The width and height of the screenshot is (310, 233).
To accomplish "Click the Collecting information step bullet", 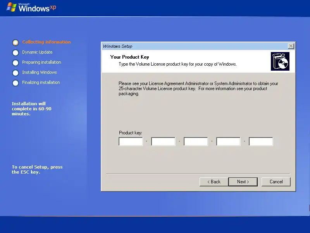I will pyautogui.click(x=15, y=42).
